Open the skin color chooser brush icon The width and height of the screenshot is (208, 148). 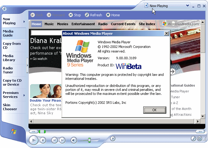(x=194, y=139)
